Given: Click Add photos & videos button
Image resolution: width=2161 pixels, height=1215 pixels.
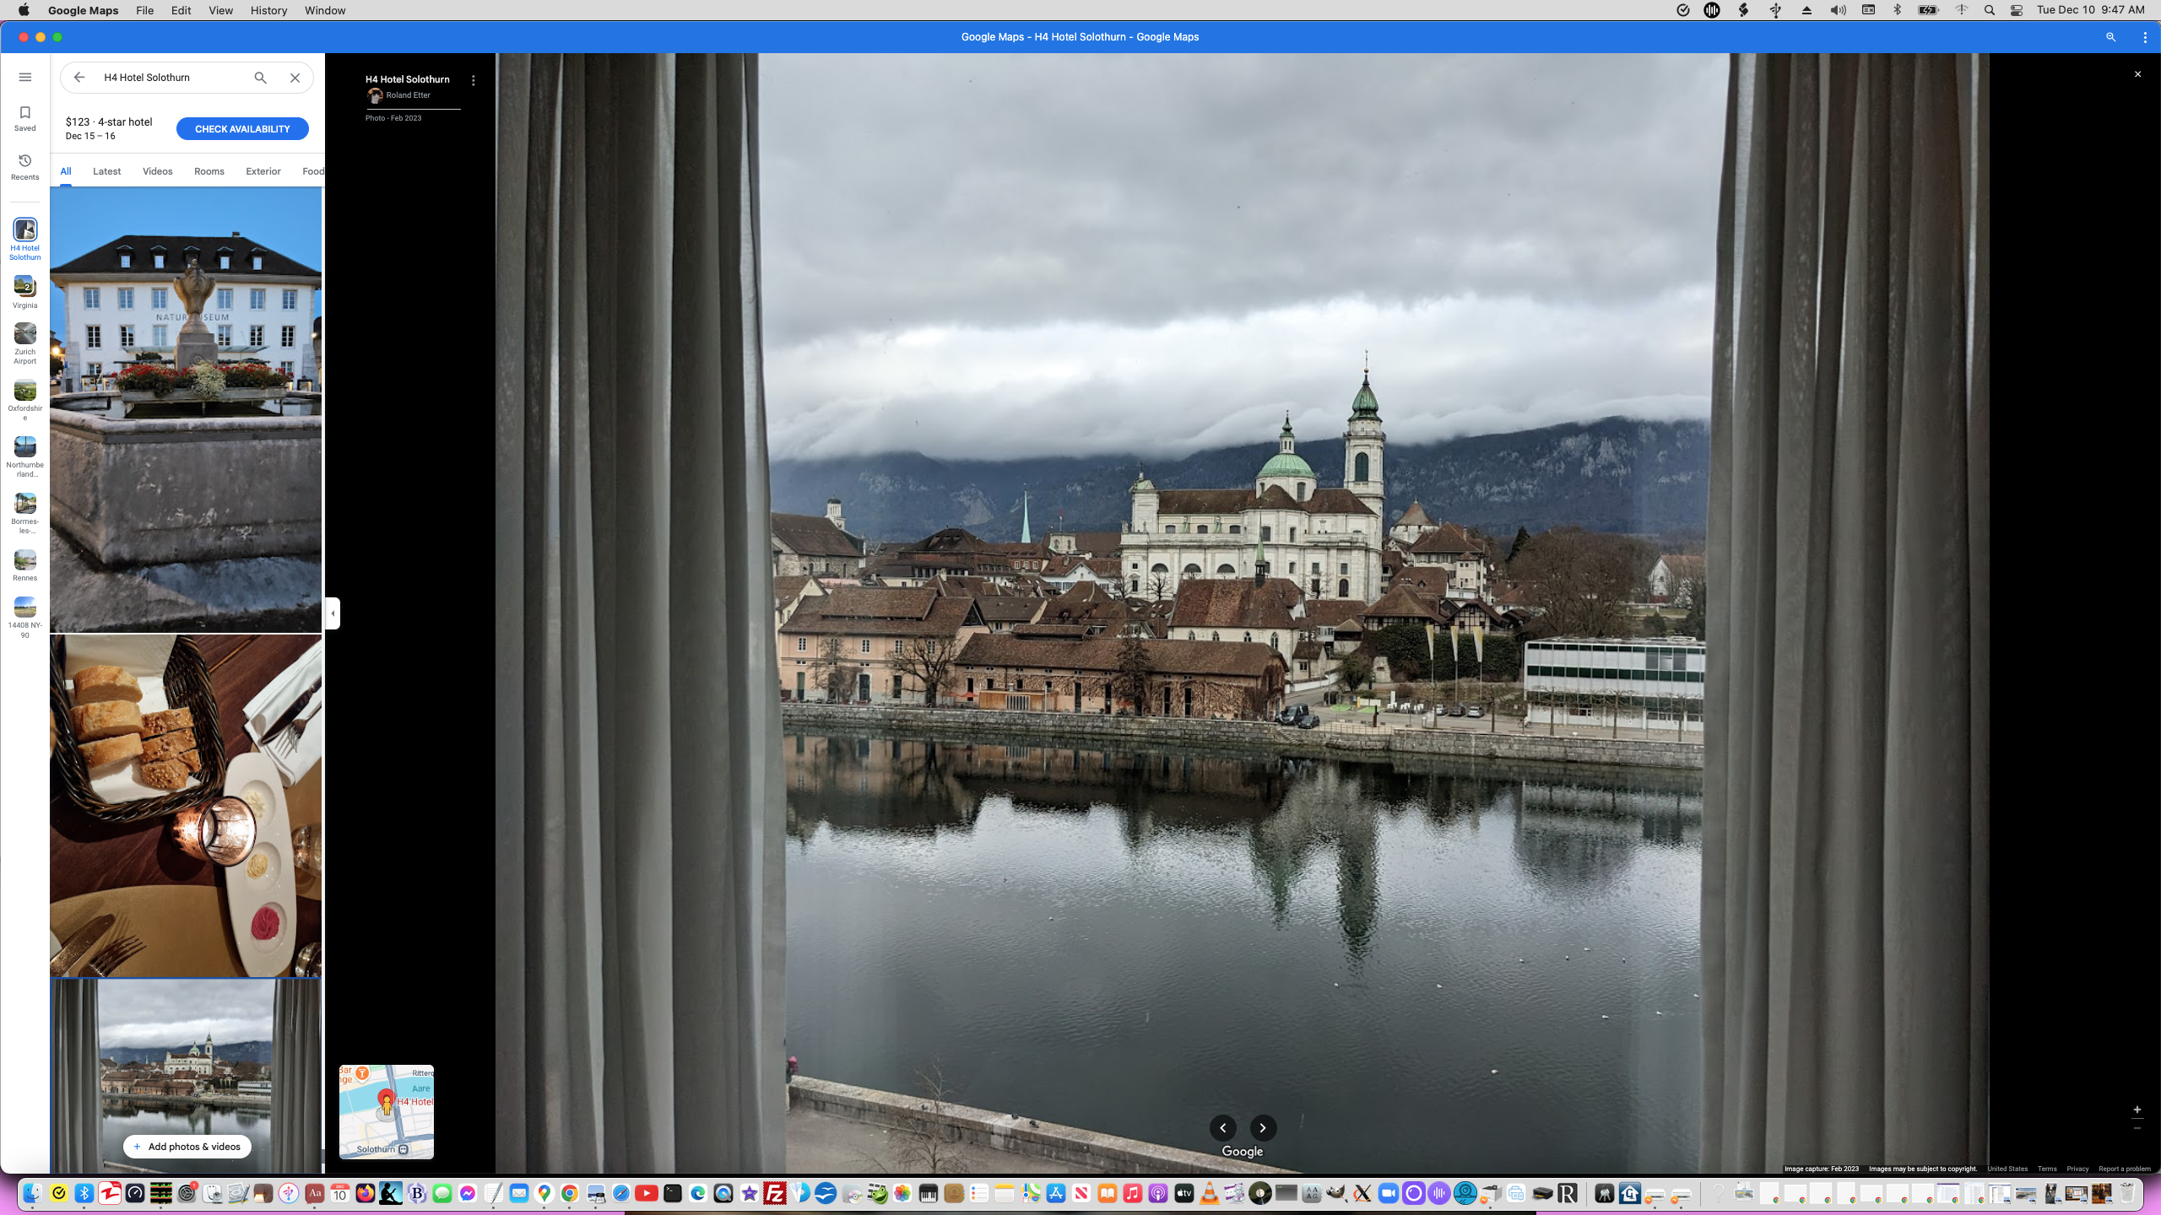Looking at the screenshot, I should [x=187, y=1146].
